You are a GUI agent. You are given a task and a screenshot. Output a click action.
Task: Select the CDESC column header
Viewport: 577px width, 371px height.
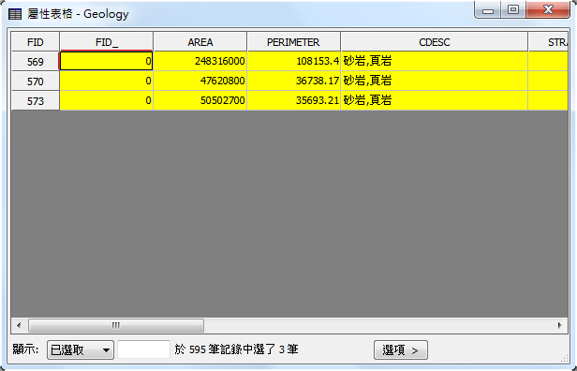point(435,42)
